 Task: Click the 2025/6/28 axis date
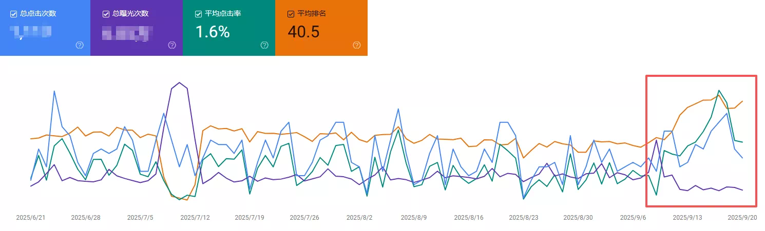(85, 218)
